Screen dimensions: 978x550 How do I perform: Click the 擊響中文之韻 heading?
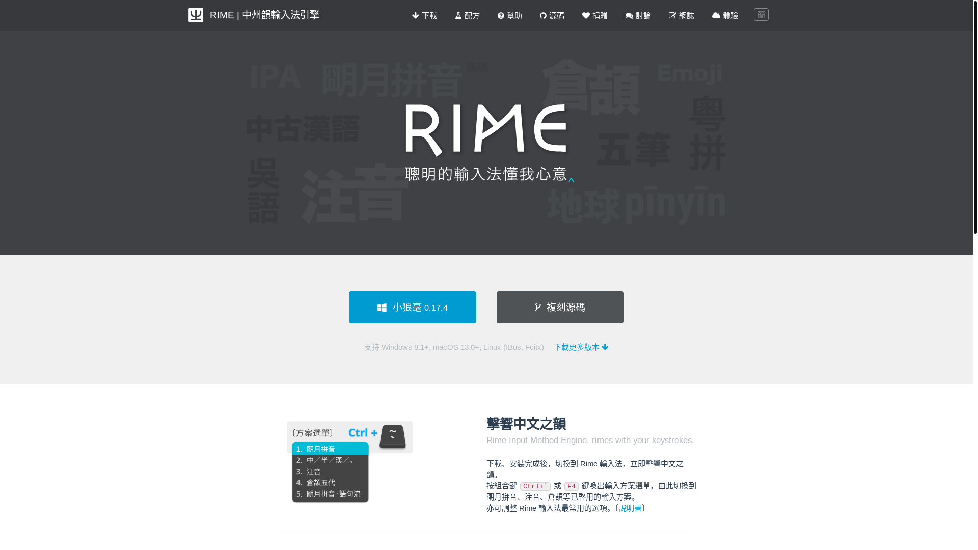[x=526, y=424]
